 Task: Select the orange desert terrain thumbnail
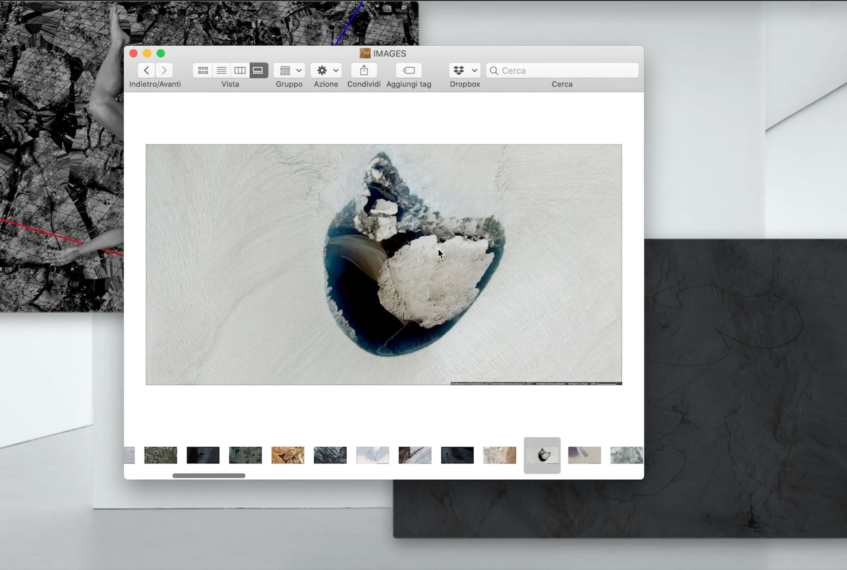(x=288, y=455)
